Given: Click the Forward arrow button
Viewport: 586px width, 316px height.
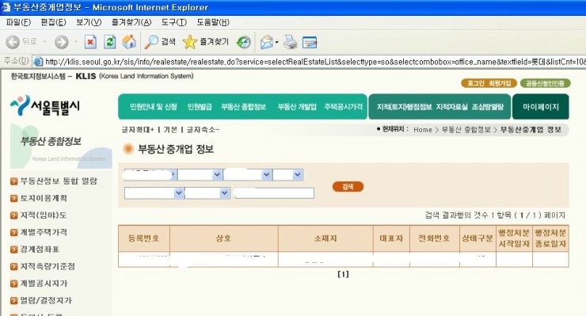Looking at the screenshot, I should pyautogui.click(x=62, y=42).
